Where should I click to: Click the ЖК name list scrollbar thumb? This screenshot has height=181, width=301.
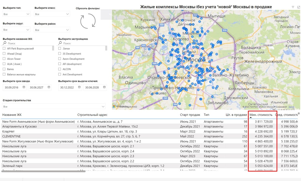pyautogui.click(x=53, y=48)
